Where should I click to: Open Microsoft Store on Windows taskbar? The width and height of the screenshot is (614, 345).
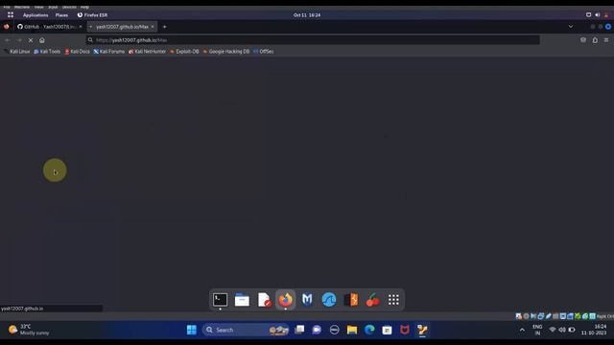(x=387, y=330)
